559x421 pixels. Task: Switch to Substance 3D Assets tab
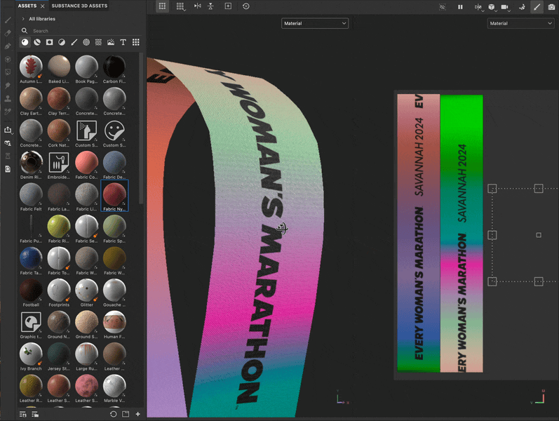pyautogui.click(x=79, y=6)
